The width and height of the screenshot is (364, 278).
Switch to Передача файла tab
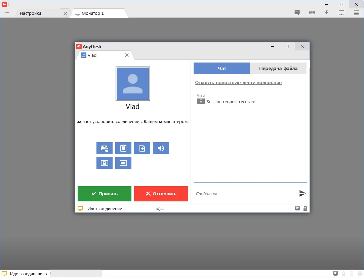pyautogui.click(x=278, y=68)
